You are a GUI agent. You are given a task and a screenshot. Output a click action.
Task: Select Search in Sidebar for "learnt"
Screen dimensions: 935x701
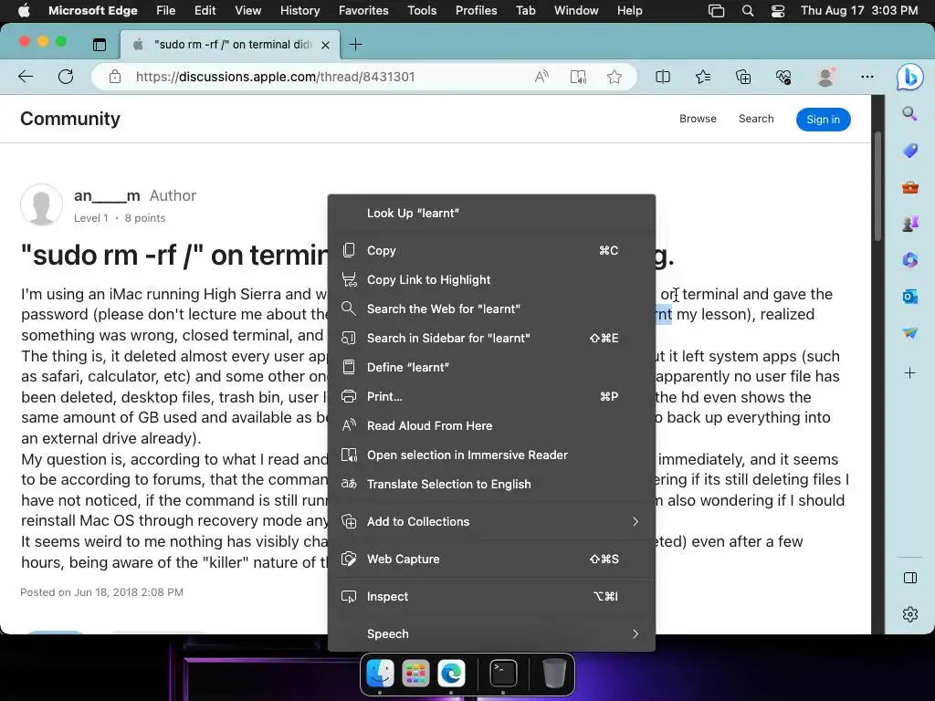[x=491, y=339]
